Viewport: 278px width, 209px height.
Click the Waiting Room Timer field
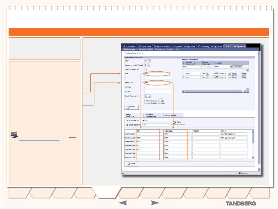point(147,69)
